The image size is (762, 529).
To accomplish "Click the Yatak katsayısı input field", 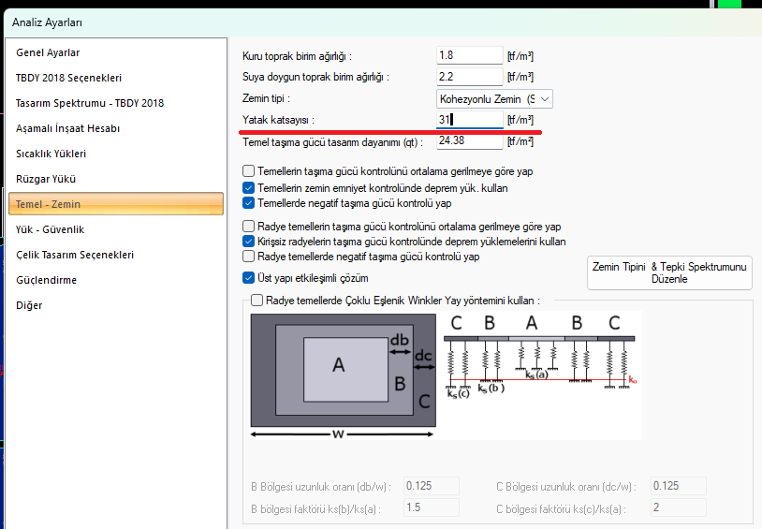I will point(469,120).
